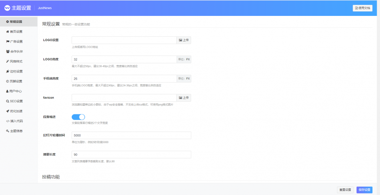Click the gear icon beside 常规设置
The height and width of the screenshot is (195, 380).
(x=7, y=22)
